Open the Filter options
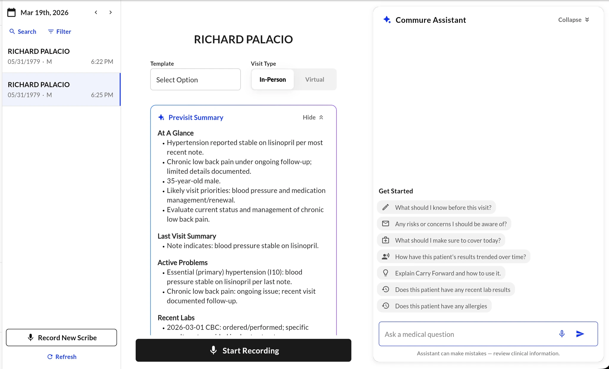Image resolution: width=609 pixels, height=369 pixels. [59, 31]
